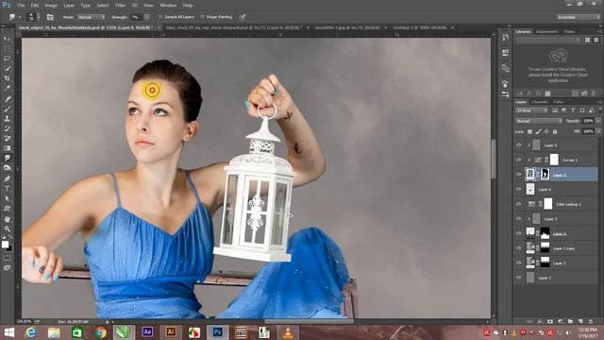Open layer Opacity dropdown arrow
Image resolution: width=604 pixels, height=340 pixels.
[x=598, y=121]
